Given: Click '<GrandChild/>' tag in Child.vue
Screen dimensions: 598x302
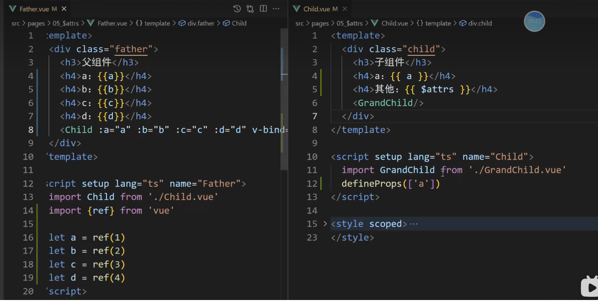Looking at the screenshot, I should click(x=388, y=103).
